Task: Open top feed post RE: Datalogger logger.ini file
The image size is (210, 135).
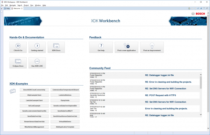Action: [x=159, y=75]
